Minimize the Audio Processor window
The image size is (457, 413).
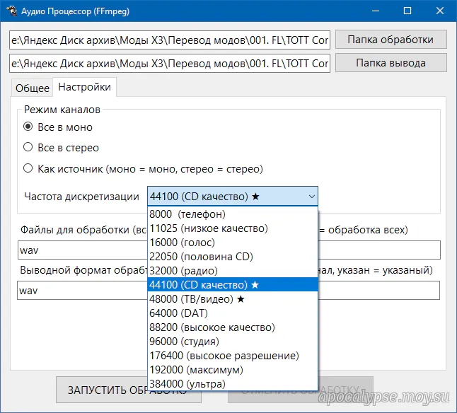pos(376,11)
